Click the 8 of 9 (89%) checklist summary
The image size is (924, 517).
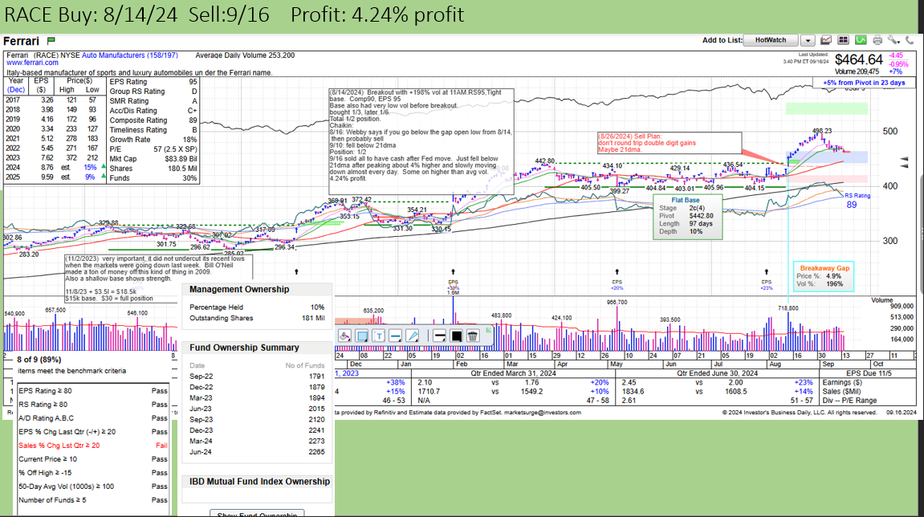click(x=39, y=360)
